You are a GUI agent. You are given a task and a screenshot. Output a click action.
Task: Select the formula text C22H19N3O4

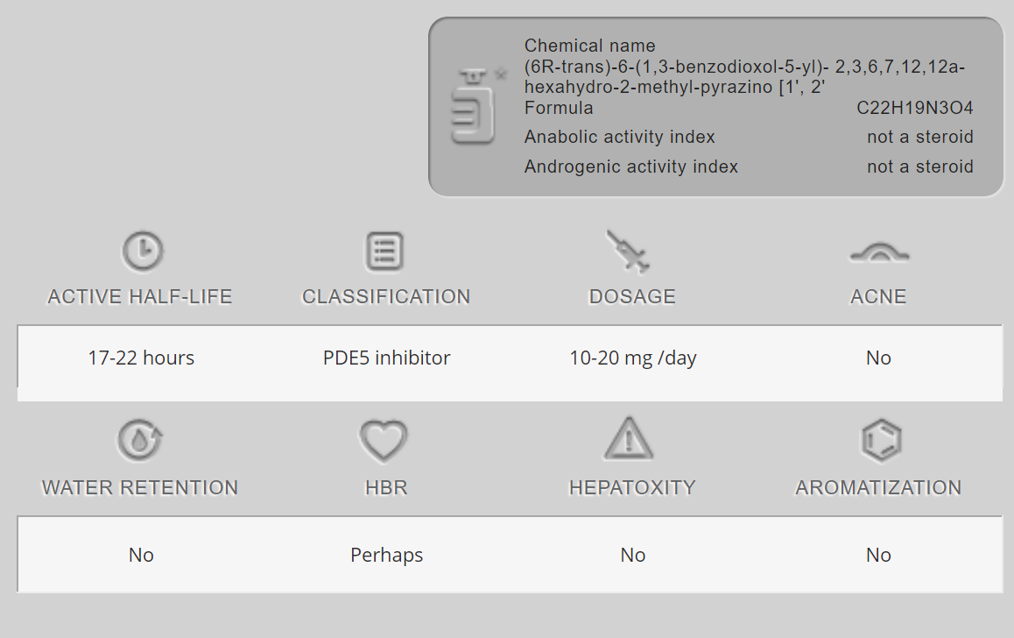(x=914, y=108)
